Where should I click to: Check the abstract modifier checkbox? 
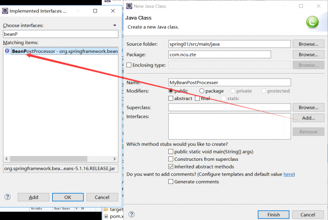[x=171, y=99]
